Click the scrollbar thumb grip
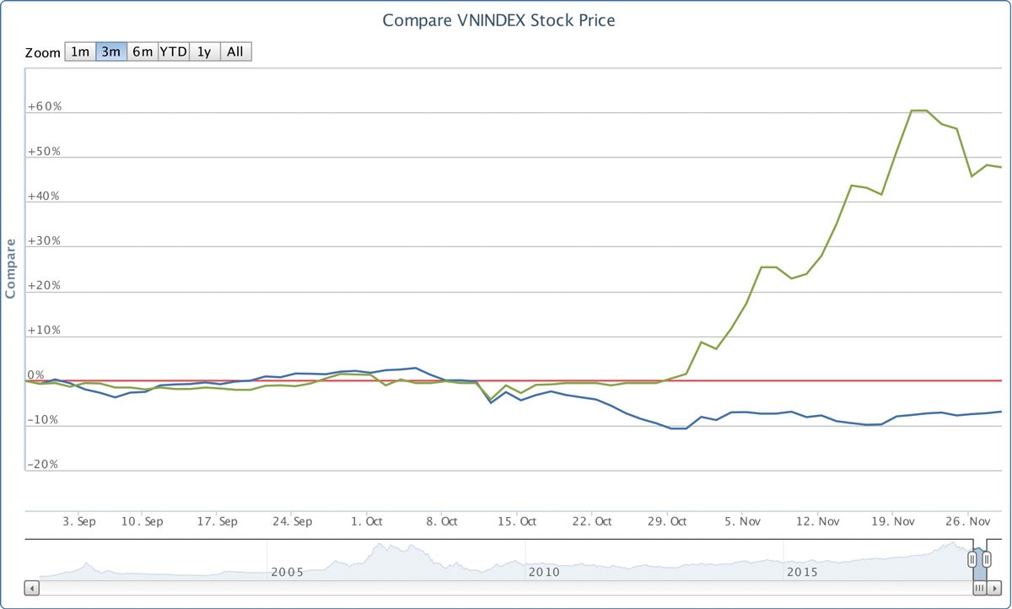 [979, 588]
